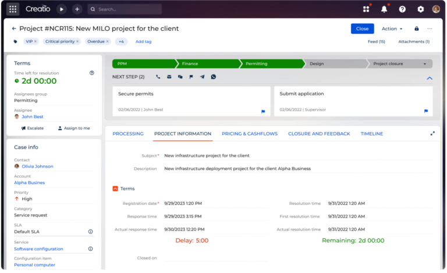Open the notifications bell
Screen dimensions: 447x273
[x=384, y=9]
